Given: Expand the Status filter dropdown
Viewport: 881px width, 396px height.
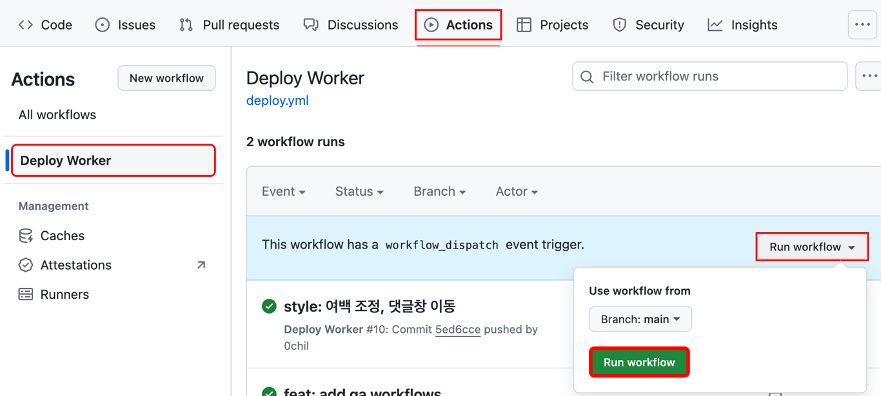Looking at the screenshot, I should click(359, 191).
